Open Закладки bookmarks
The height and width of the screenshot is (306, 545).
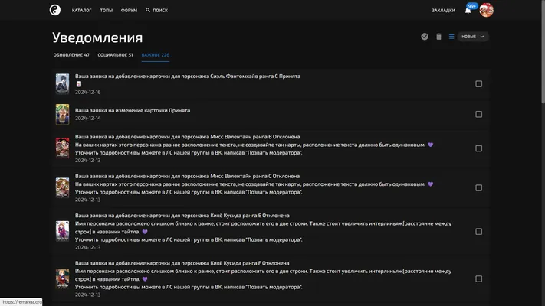(443, 11)
